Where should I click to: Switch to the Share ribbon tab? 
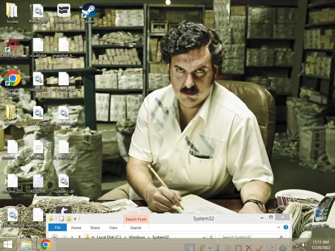coord(95,228)
